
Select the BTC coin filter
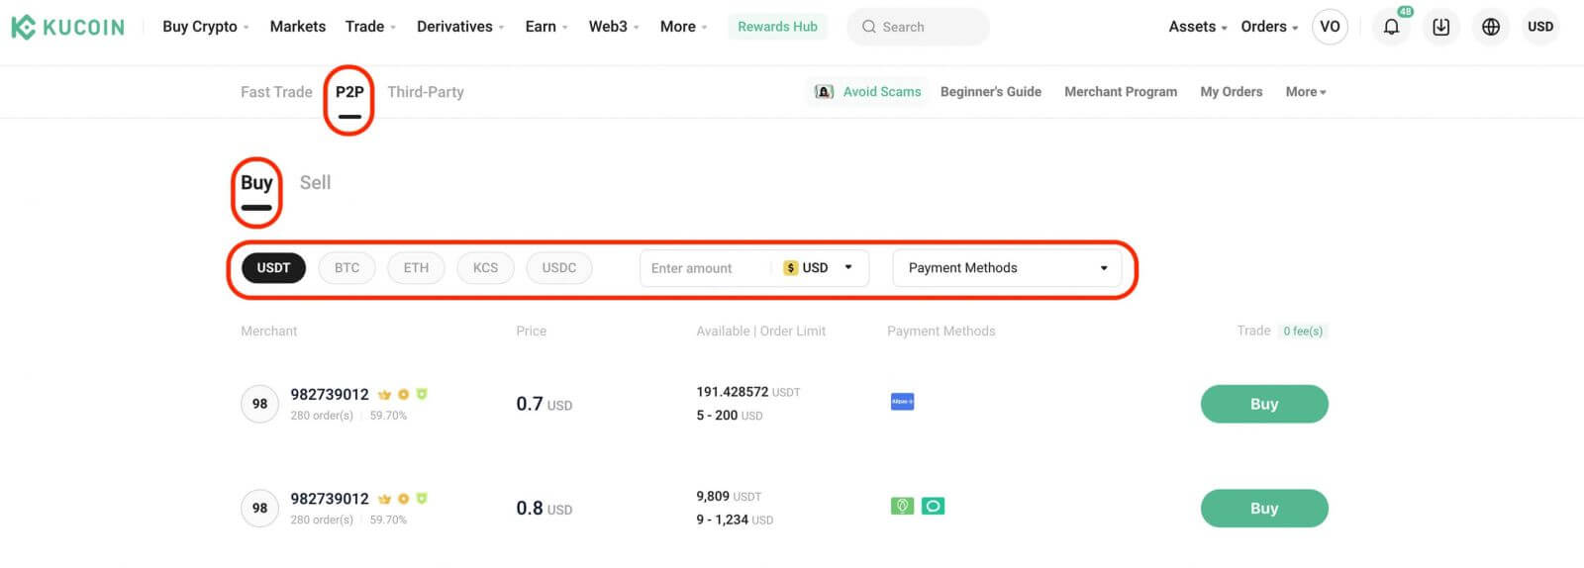[346, 268]
